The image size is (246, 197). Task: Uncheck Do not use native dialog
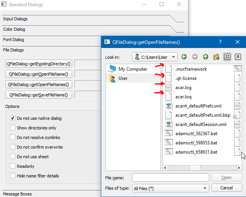[x=13, y=118]
